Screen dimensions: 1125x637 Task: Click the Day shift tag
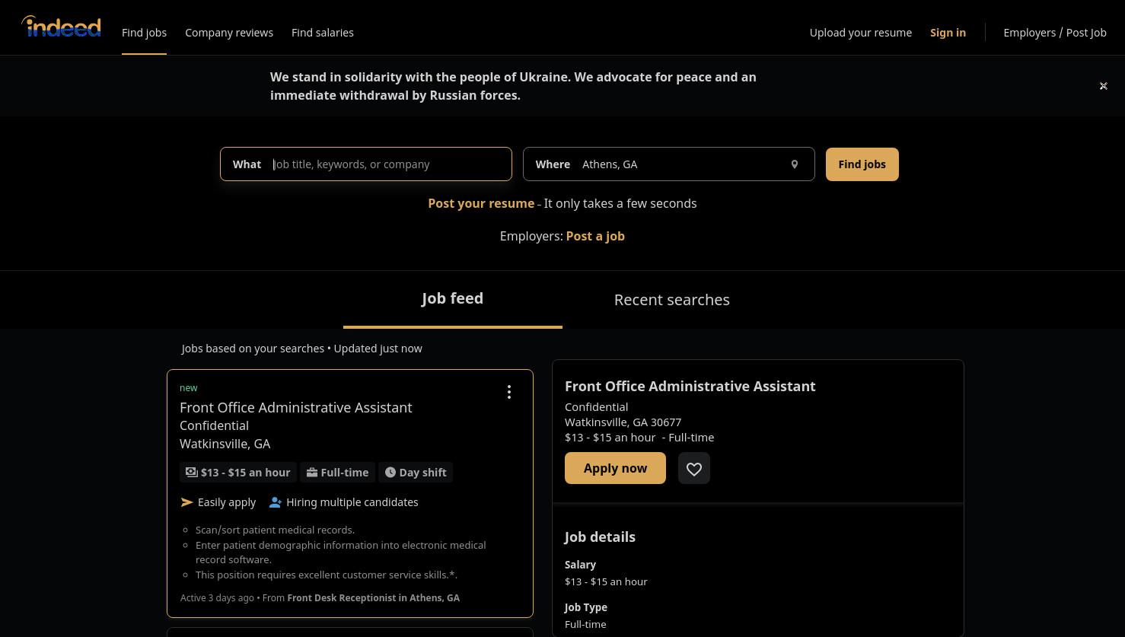click(x=416, y=473)
